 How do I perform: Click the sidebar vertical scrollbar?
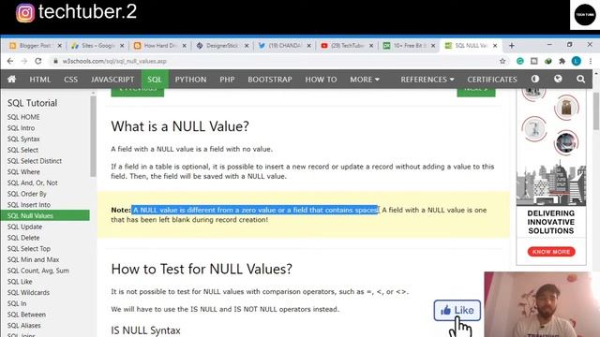pyautogui.click(x=93, y=136)
